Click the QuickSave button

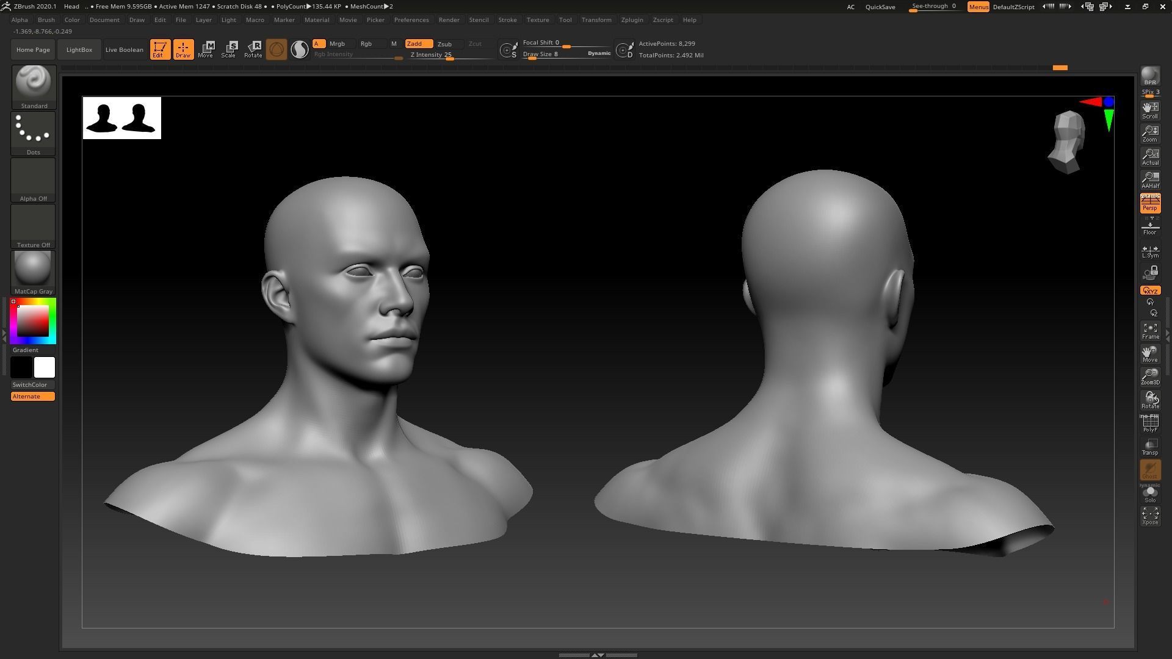[x=880, y=7]
